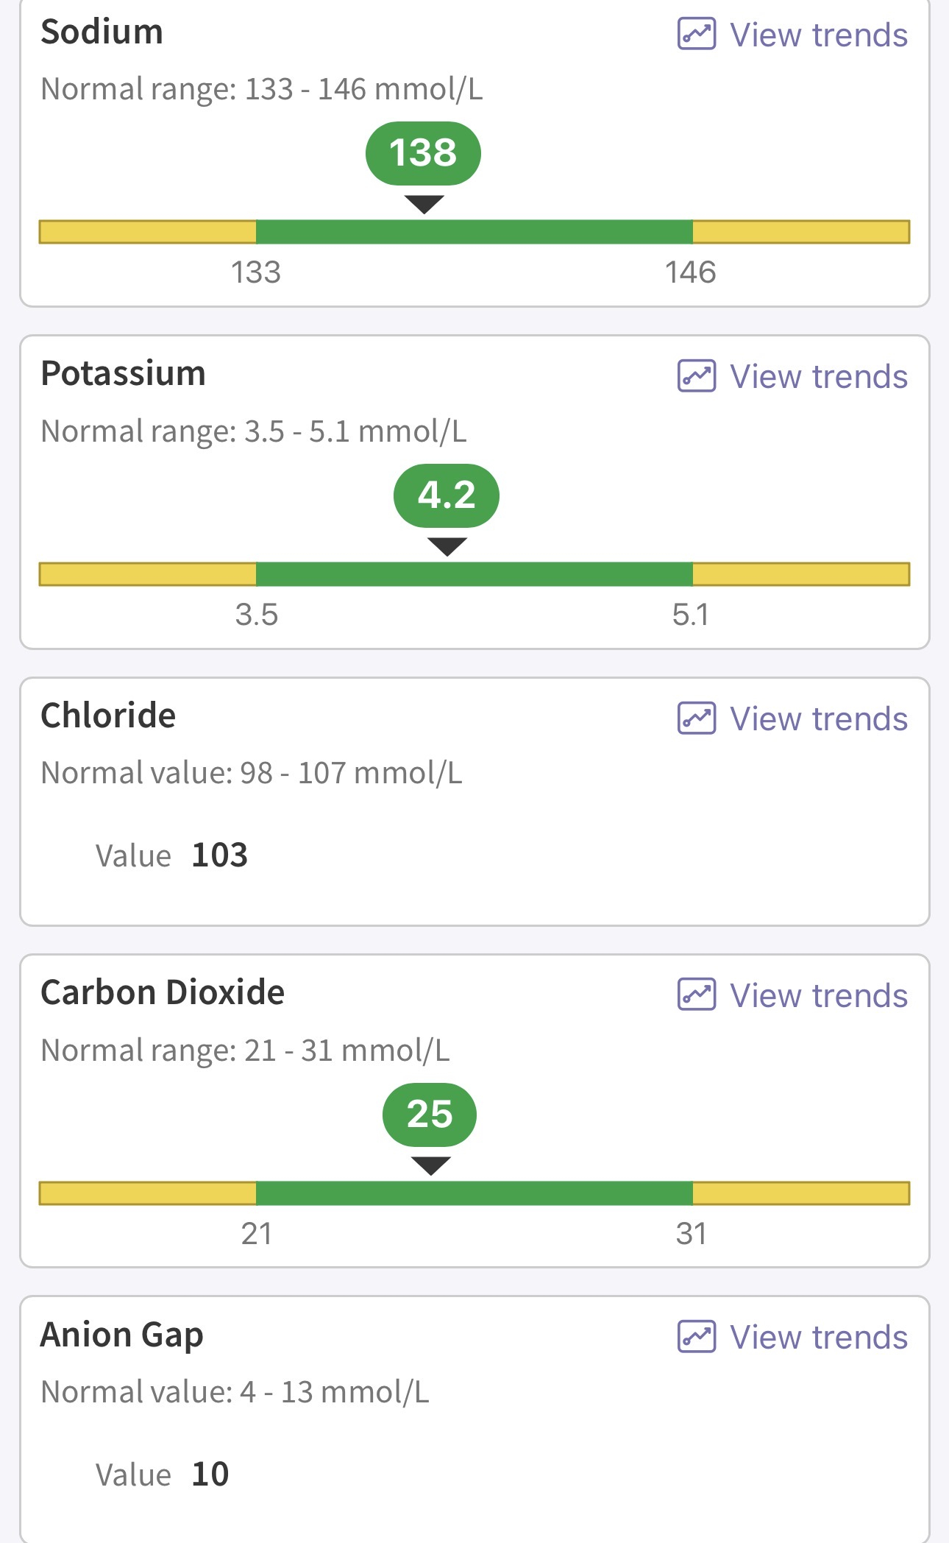Click the View trends link for Sodium
The height and width of the screenshot is (1543, 949).
(x=819, y=35)
